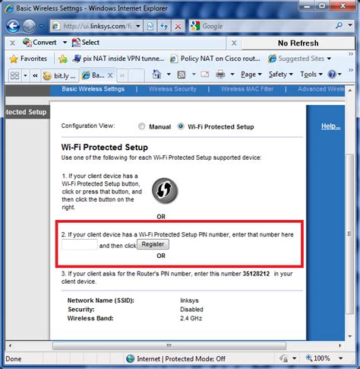Viewport: 360px width, 369px height.
Task: Switch to the bit.ly tab
Action: click(59, 75)
